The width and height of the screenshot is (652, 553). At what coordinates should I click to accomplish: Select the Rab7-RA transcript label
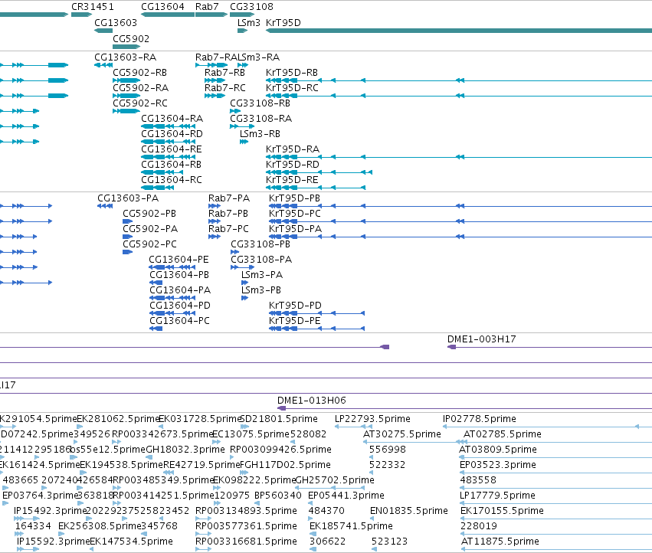(216, 57)
